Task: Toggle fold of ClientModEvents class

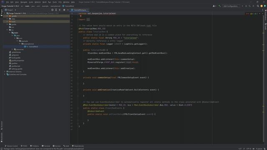Action: pyautogui.click(x=78, y=108)
